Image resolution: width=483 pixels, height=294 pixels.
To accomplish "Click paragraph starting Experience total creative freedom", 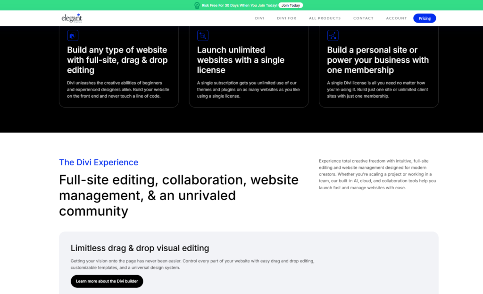I will pos(378,174).
